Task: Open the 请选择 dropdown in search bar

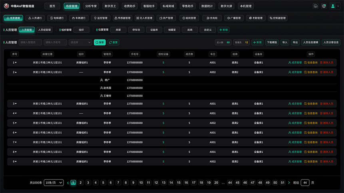Action: (80, 42)
